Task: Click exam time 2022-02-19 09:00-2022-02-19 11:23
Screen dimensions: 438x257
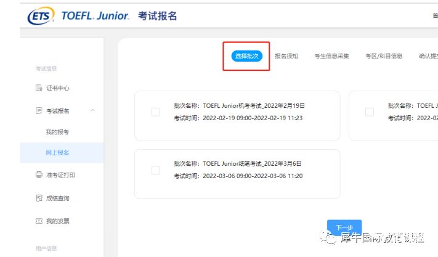Action: point(253,118)
